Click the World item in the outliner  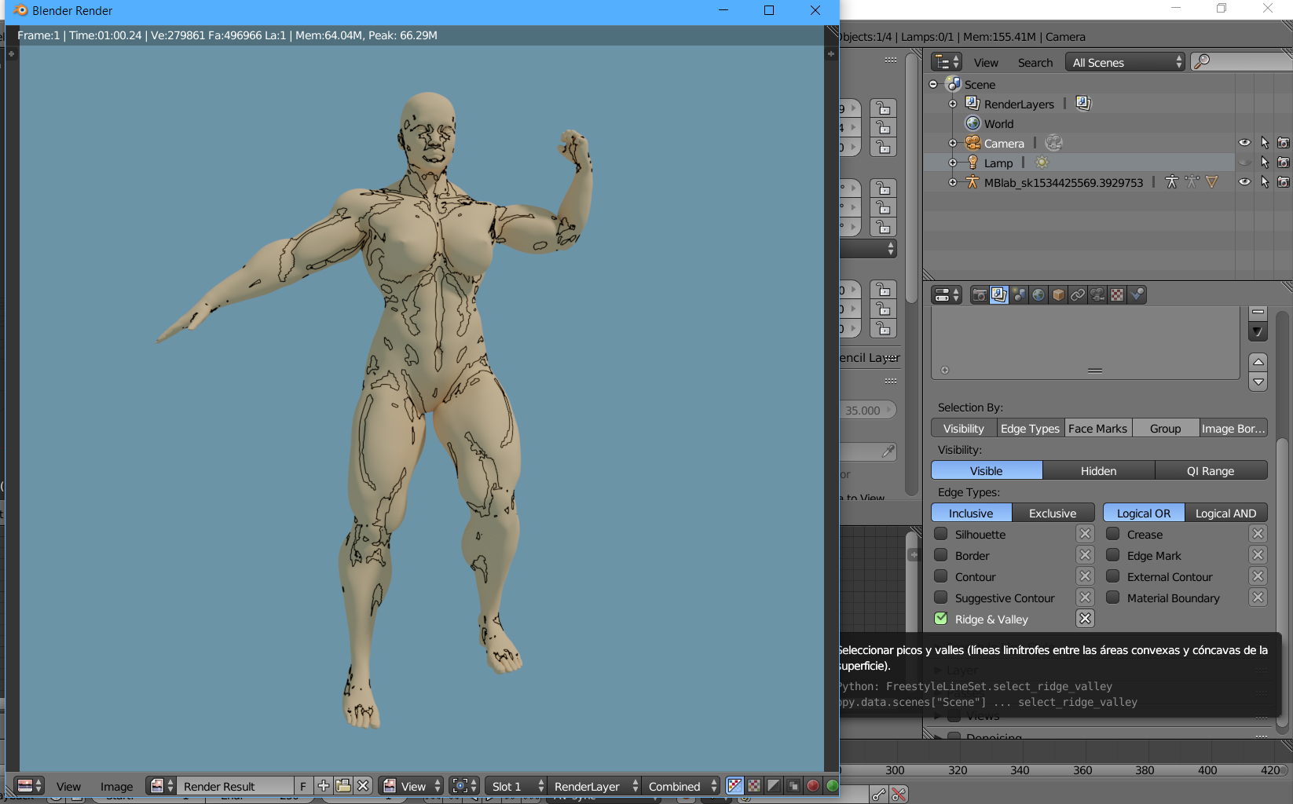[x=998, y=124]
